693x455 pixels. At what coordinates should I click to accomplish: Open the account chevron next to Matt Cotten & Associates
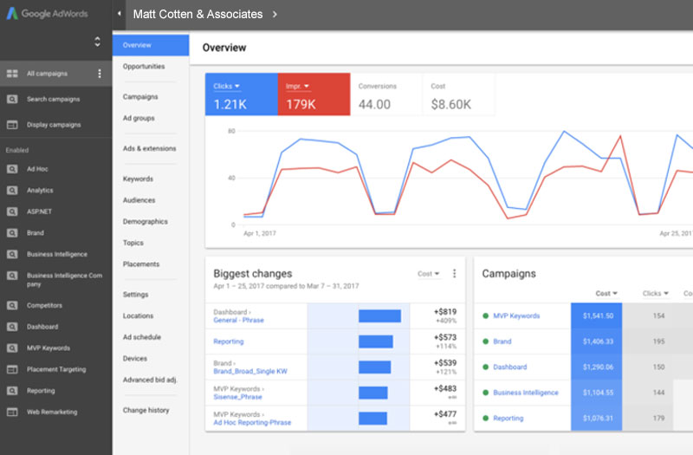click(275, 14)
